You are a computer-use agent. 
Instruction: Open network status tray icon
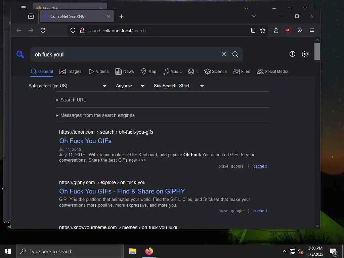293,251
